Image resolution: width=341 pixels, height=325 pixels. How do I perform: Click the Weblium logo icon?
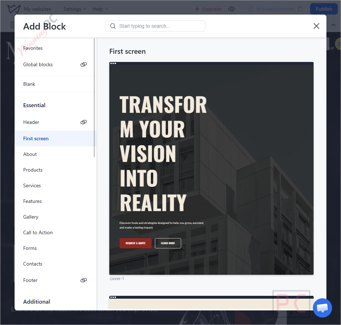click(x=14, y=9)
